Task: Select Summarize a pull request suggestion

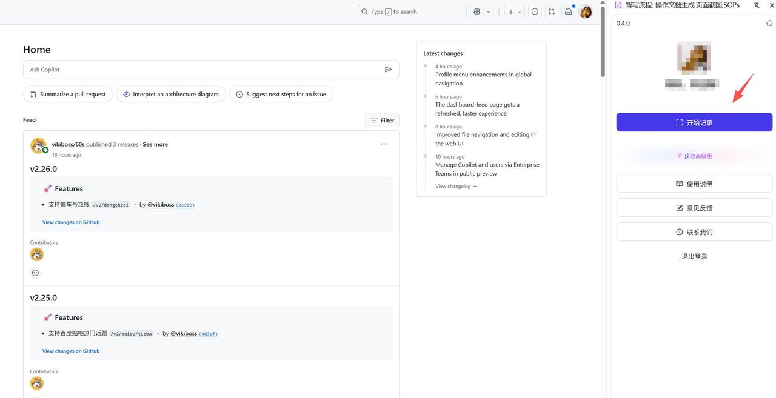Action: coord(68,95)
